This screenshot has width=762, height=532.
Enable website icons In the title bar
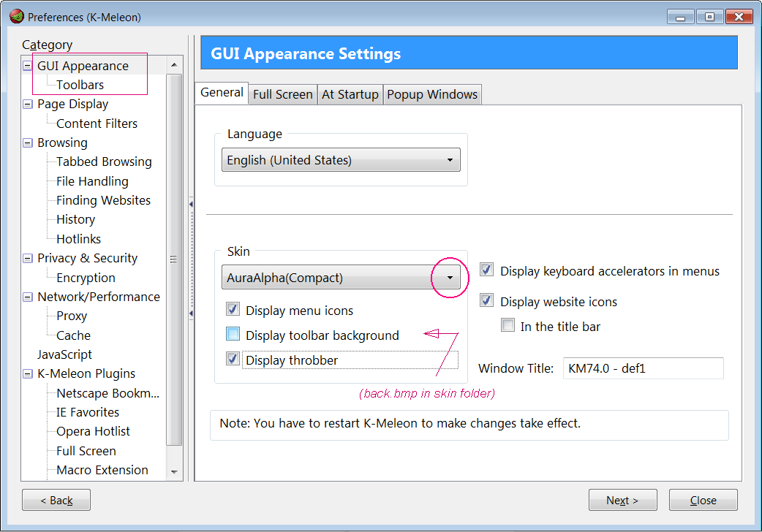[x=508, y=326]
